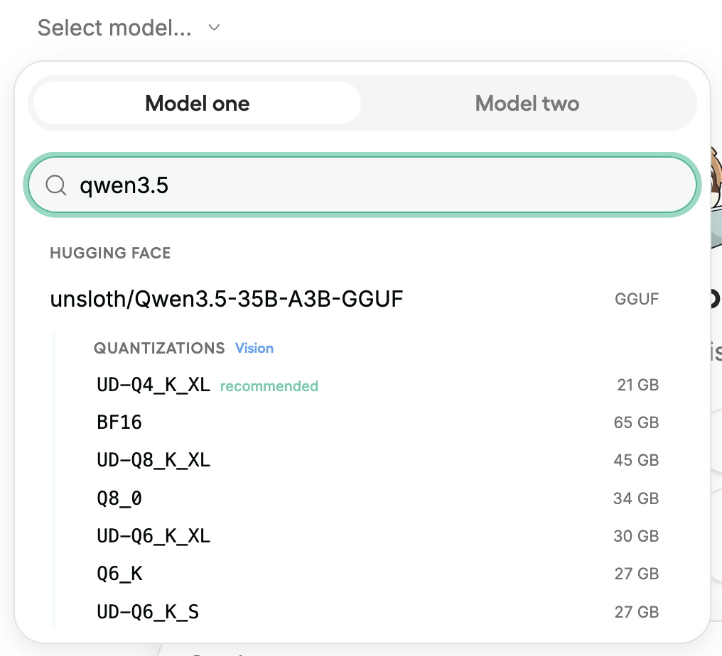
Task: Choose the UD-Q4_K_XL recommended quantization
Action: point(153,386)
